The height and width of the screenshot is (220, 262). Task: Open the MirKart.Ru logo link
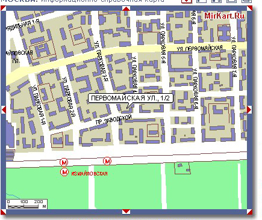[x=224, y=16]
